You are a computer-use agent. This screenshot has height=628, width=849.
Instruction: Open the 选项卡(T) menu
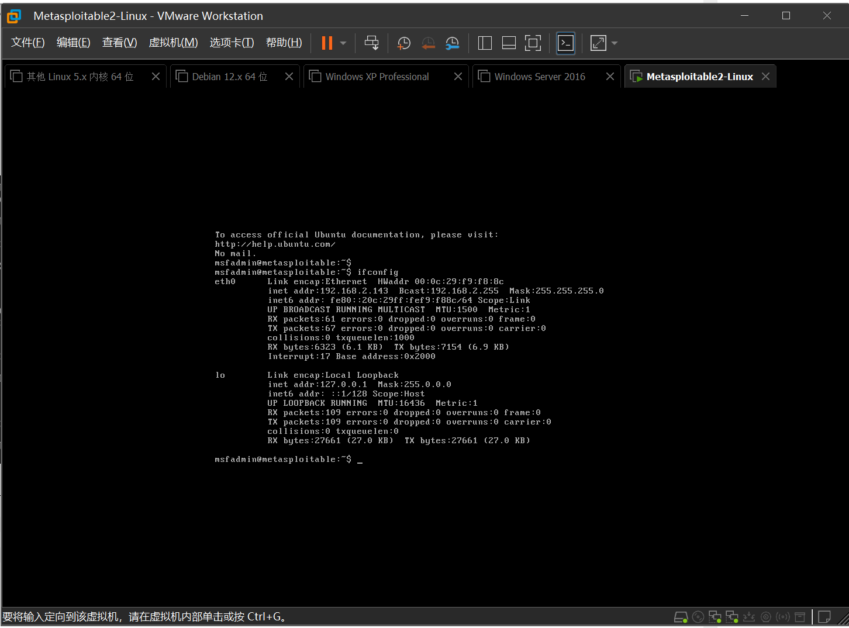[232, 43]
